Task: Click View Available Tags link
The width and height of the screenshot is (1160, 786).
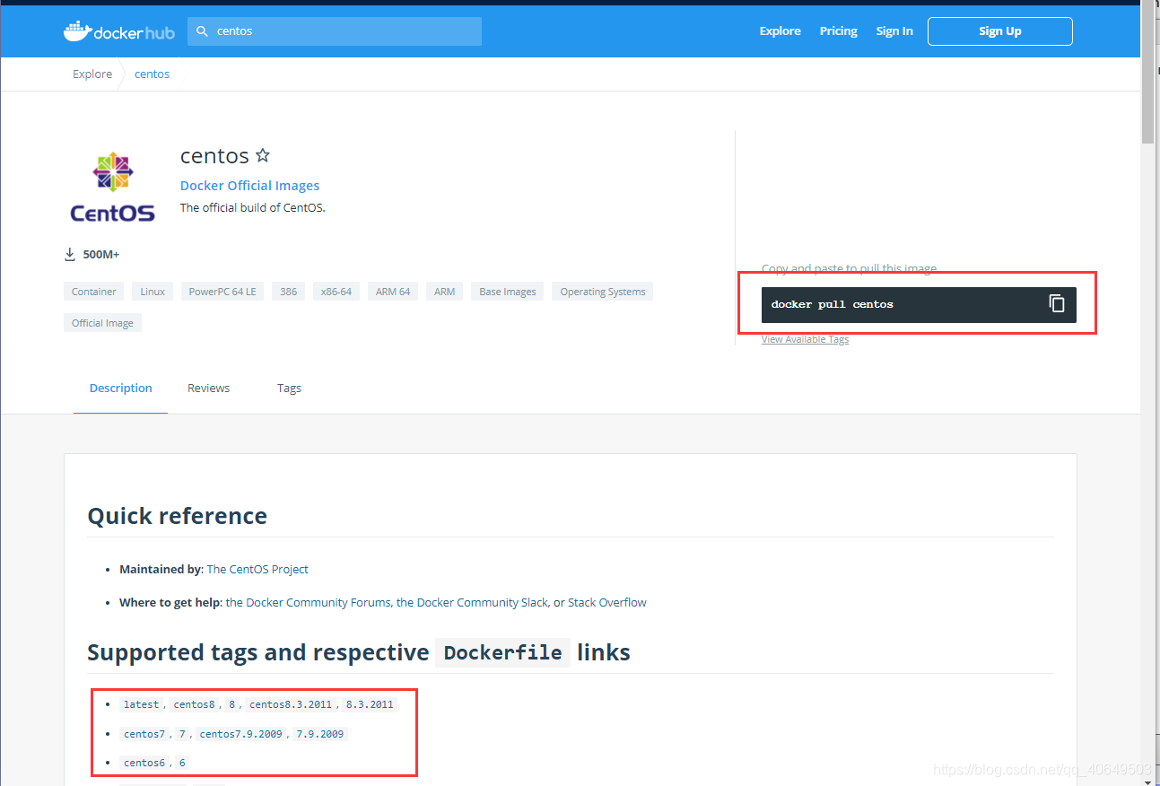Action: pos(805,339)
